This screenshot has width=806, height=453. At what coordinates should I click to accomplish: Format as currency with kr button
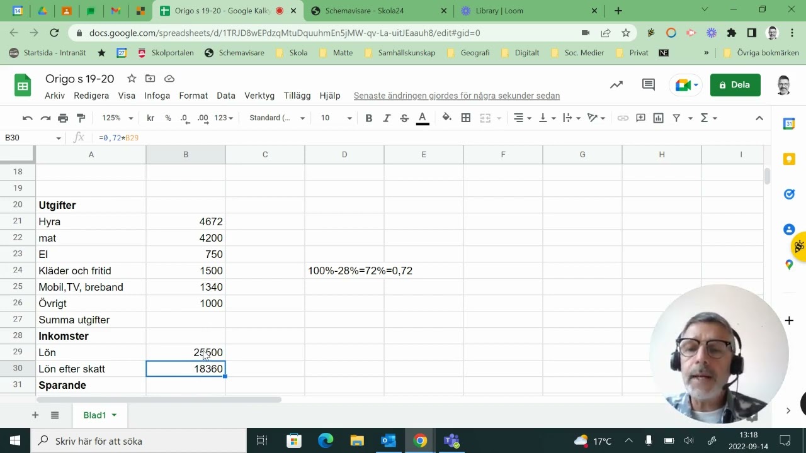(150, 118)
